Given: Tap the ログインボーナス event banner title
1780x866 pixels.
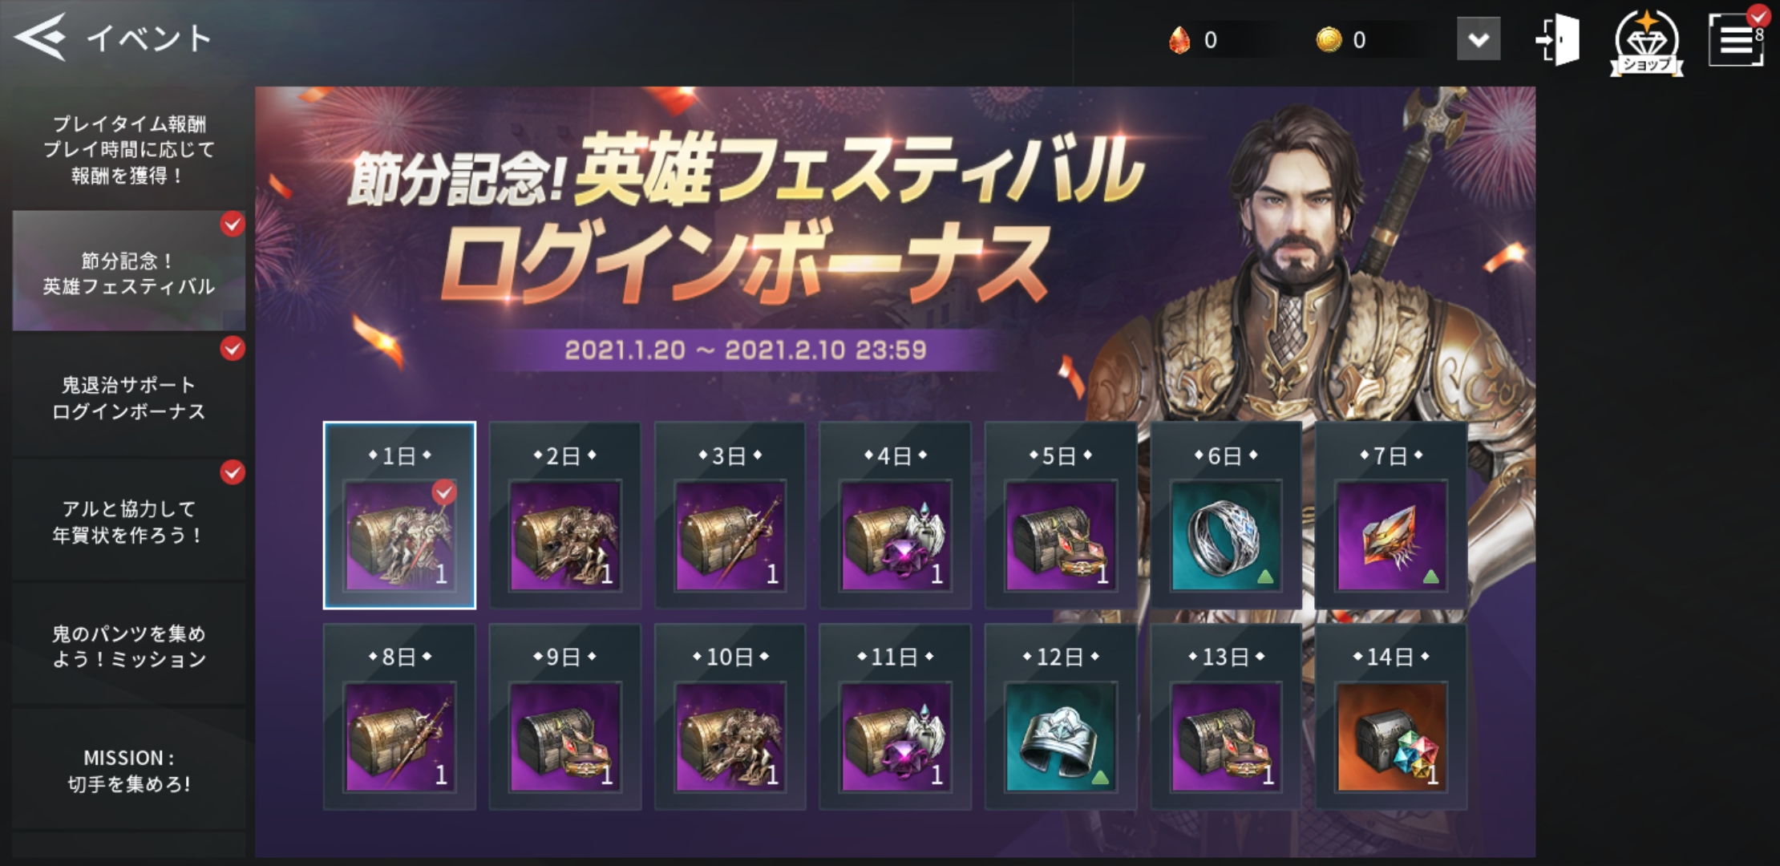Looking at the screenshot, I should (x=744, y=261).
